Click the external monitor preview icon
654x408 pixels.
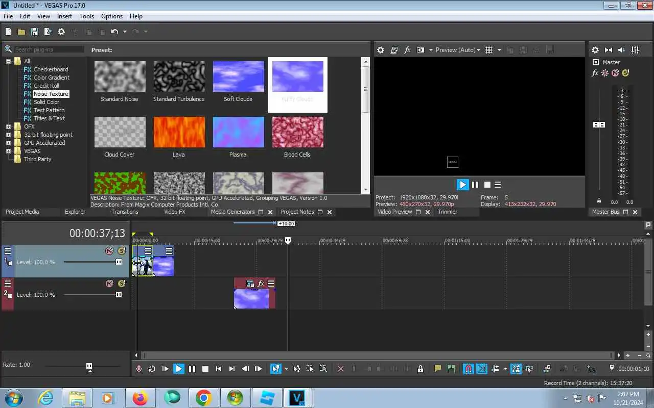tap(394, 50)
